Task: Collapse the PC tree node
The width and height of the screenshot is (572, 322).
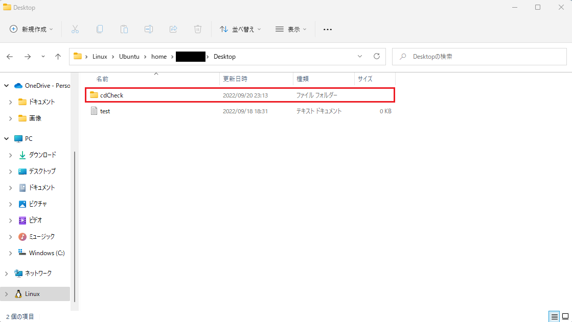Action: point(7,138)
